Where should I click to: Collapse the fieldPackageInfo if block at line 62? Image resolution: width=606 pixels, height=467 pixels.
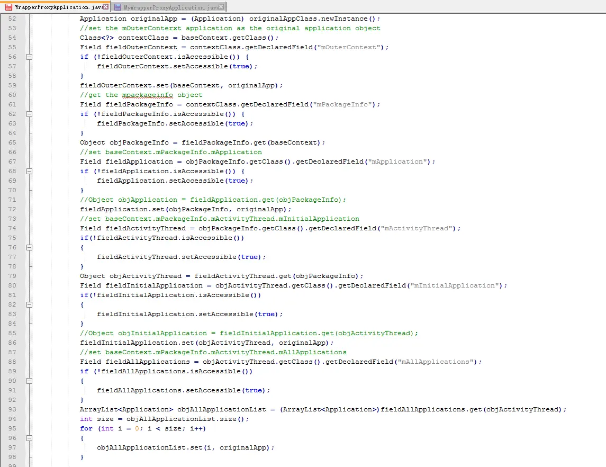(x=30, y=113)
